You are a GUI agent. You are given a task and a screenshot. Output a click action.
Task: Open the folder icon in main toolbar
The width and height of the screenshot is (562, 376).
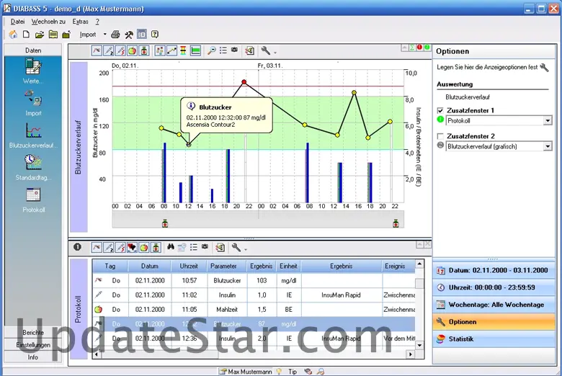(40, 35)
